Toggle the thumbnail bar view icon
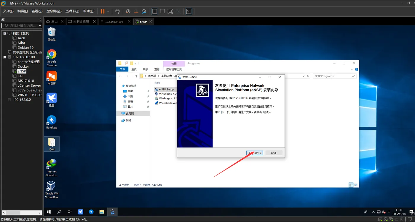This screenshot has width=415, height=222. [x=162, y=11]
